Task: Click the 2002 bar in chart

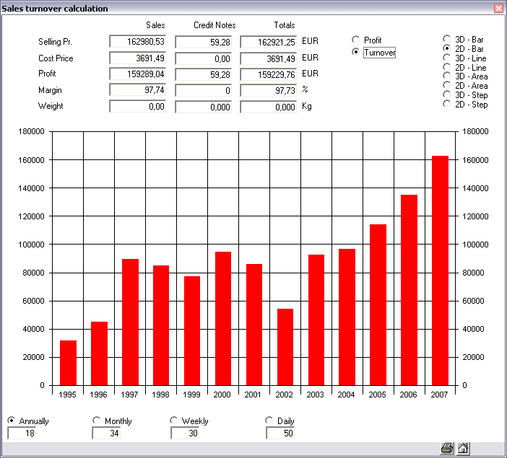Action: 285,347
